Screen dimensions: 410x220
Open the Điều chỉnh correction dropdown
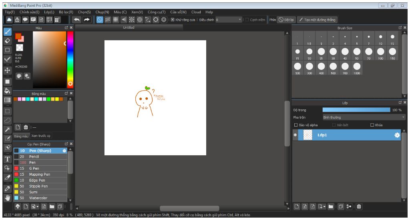(x=229, y=20)
